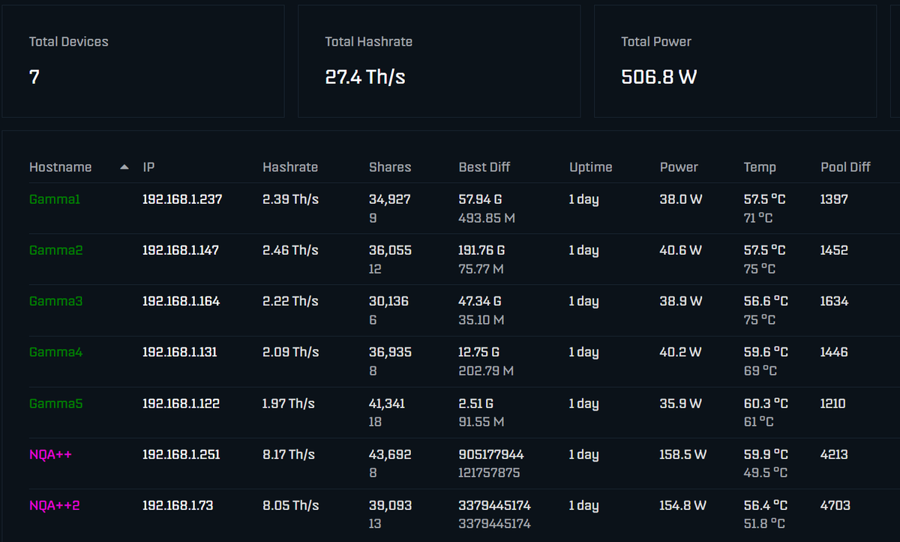Sort by the Hashrate column header
Image resolution: width=900 pixels, height=542 pixels.
(290, 167)
